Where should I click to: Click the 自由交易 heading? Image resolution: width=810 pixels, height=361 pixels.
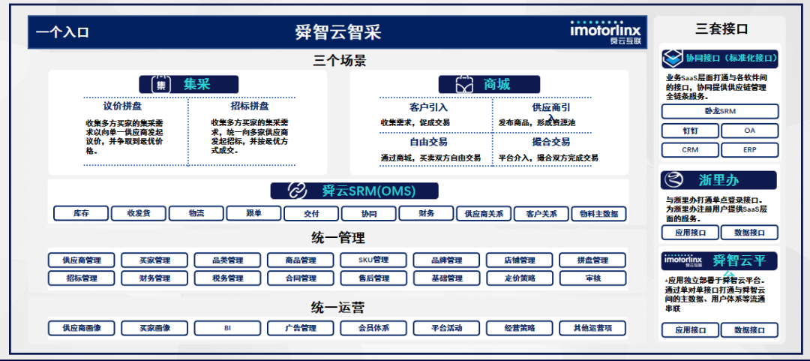click(428, 142)
